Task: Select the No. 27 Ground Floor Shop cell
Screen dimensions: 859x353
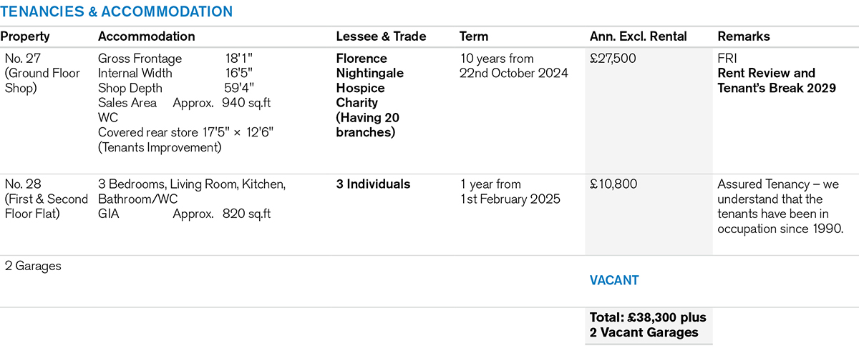Action: tap(36, 73)
